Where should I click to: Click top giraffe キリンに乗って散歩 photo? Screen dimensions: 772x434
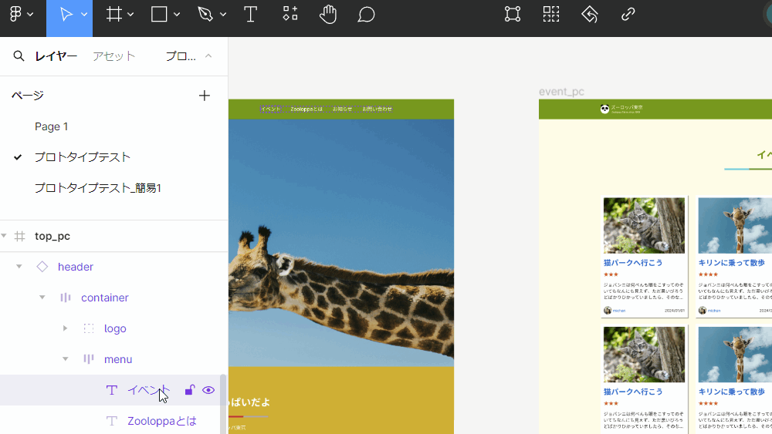tap(735, 226)
